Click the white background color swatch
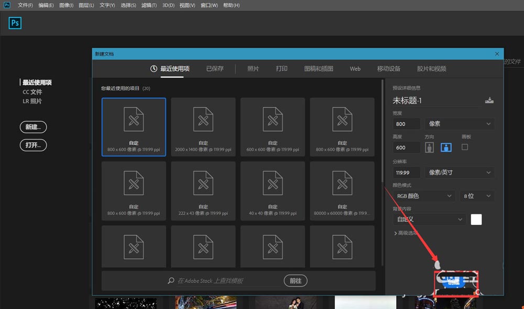This screenshot has height=309, width=524. tap(476, 220)
